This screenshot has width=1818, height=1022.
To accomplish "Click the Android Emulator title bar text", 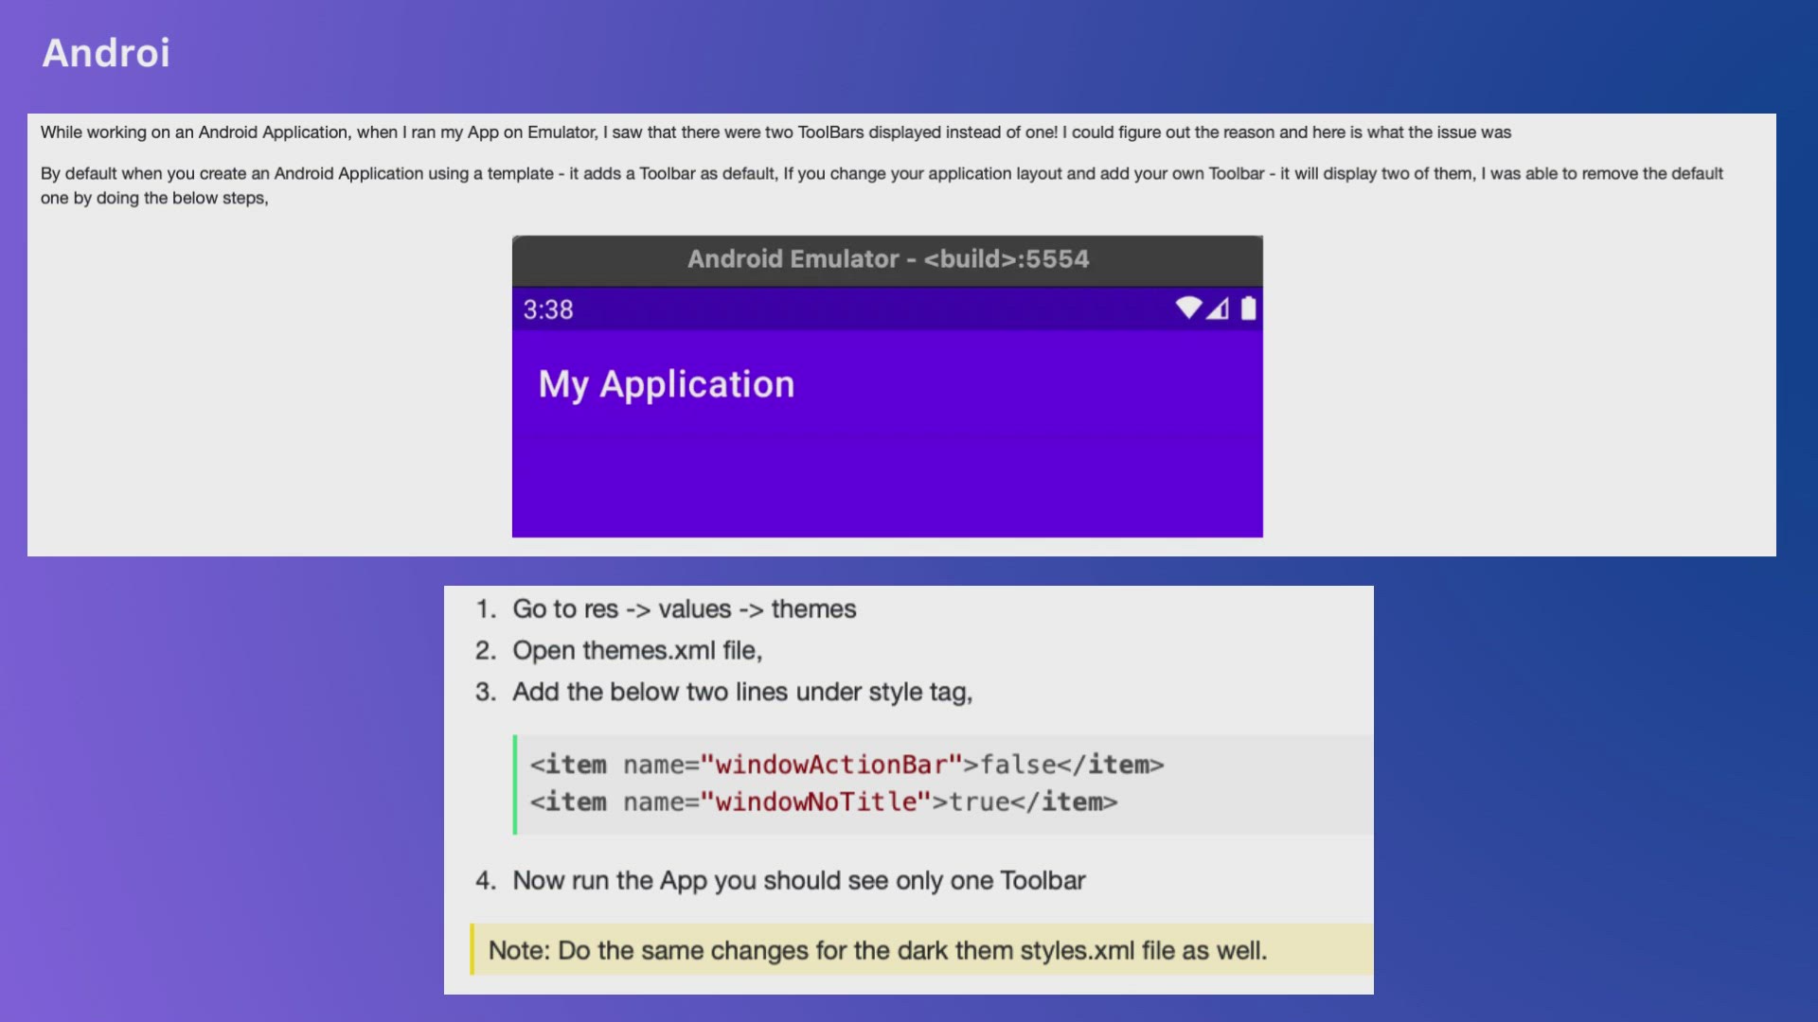I will coord(887,259).
